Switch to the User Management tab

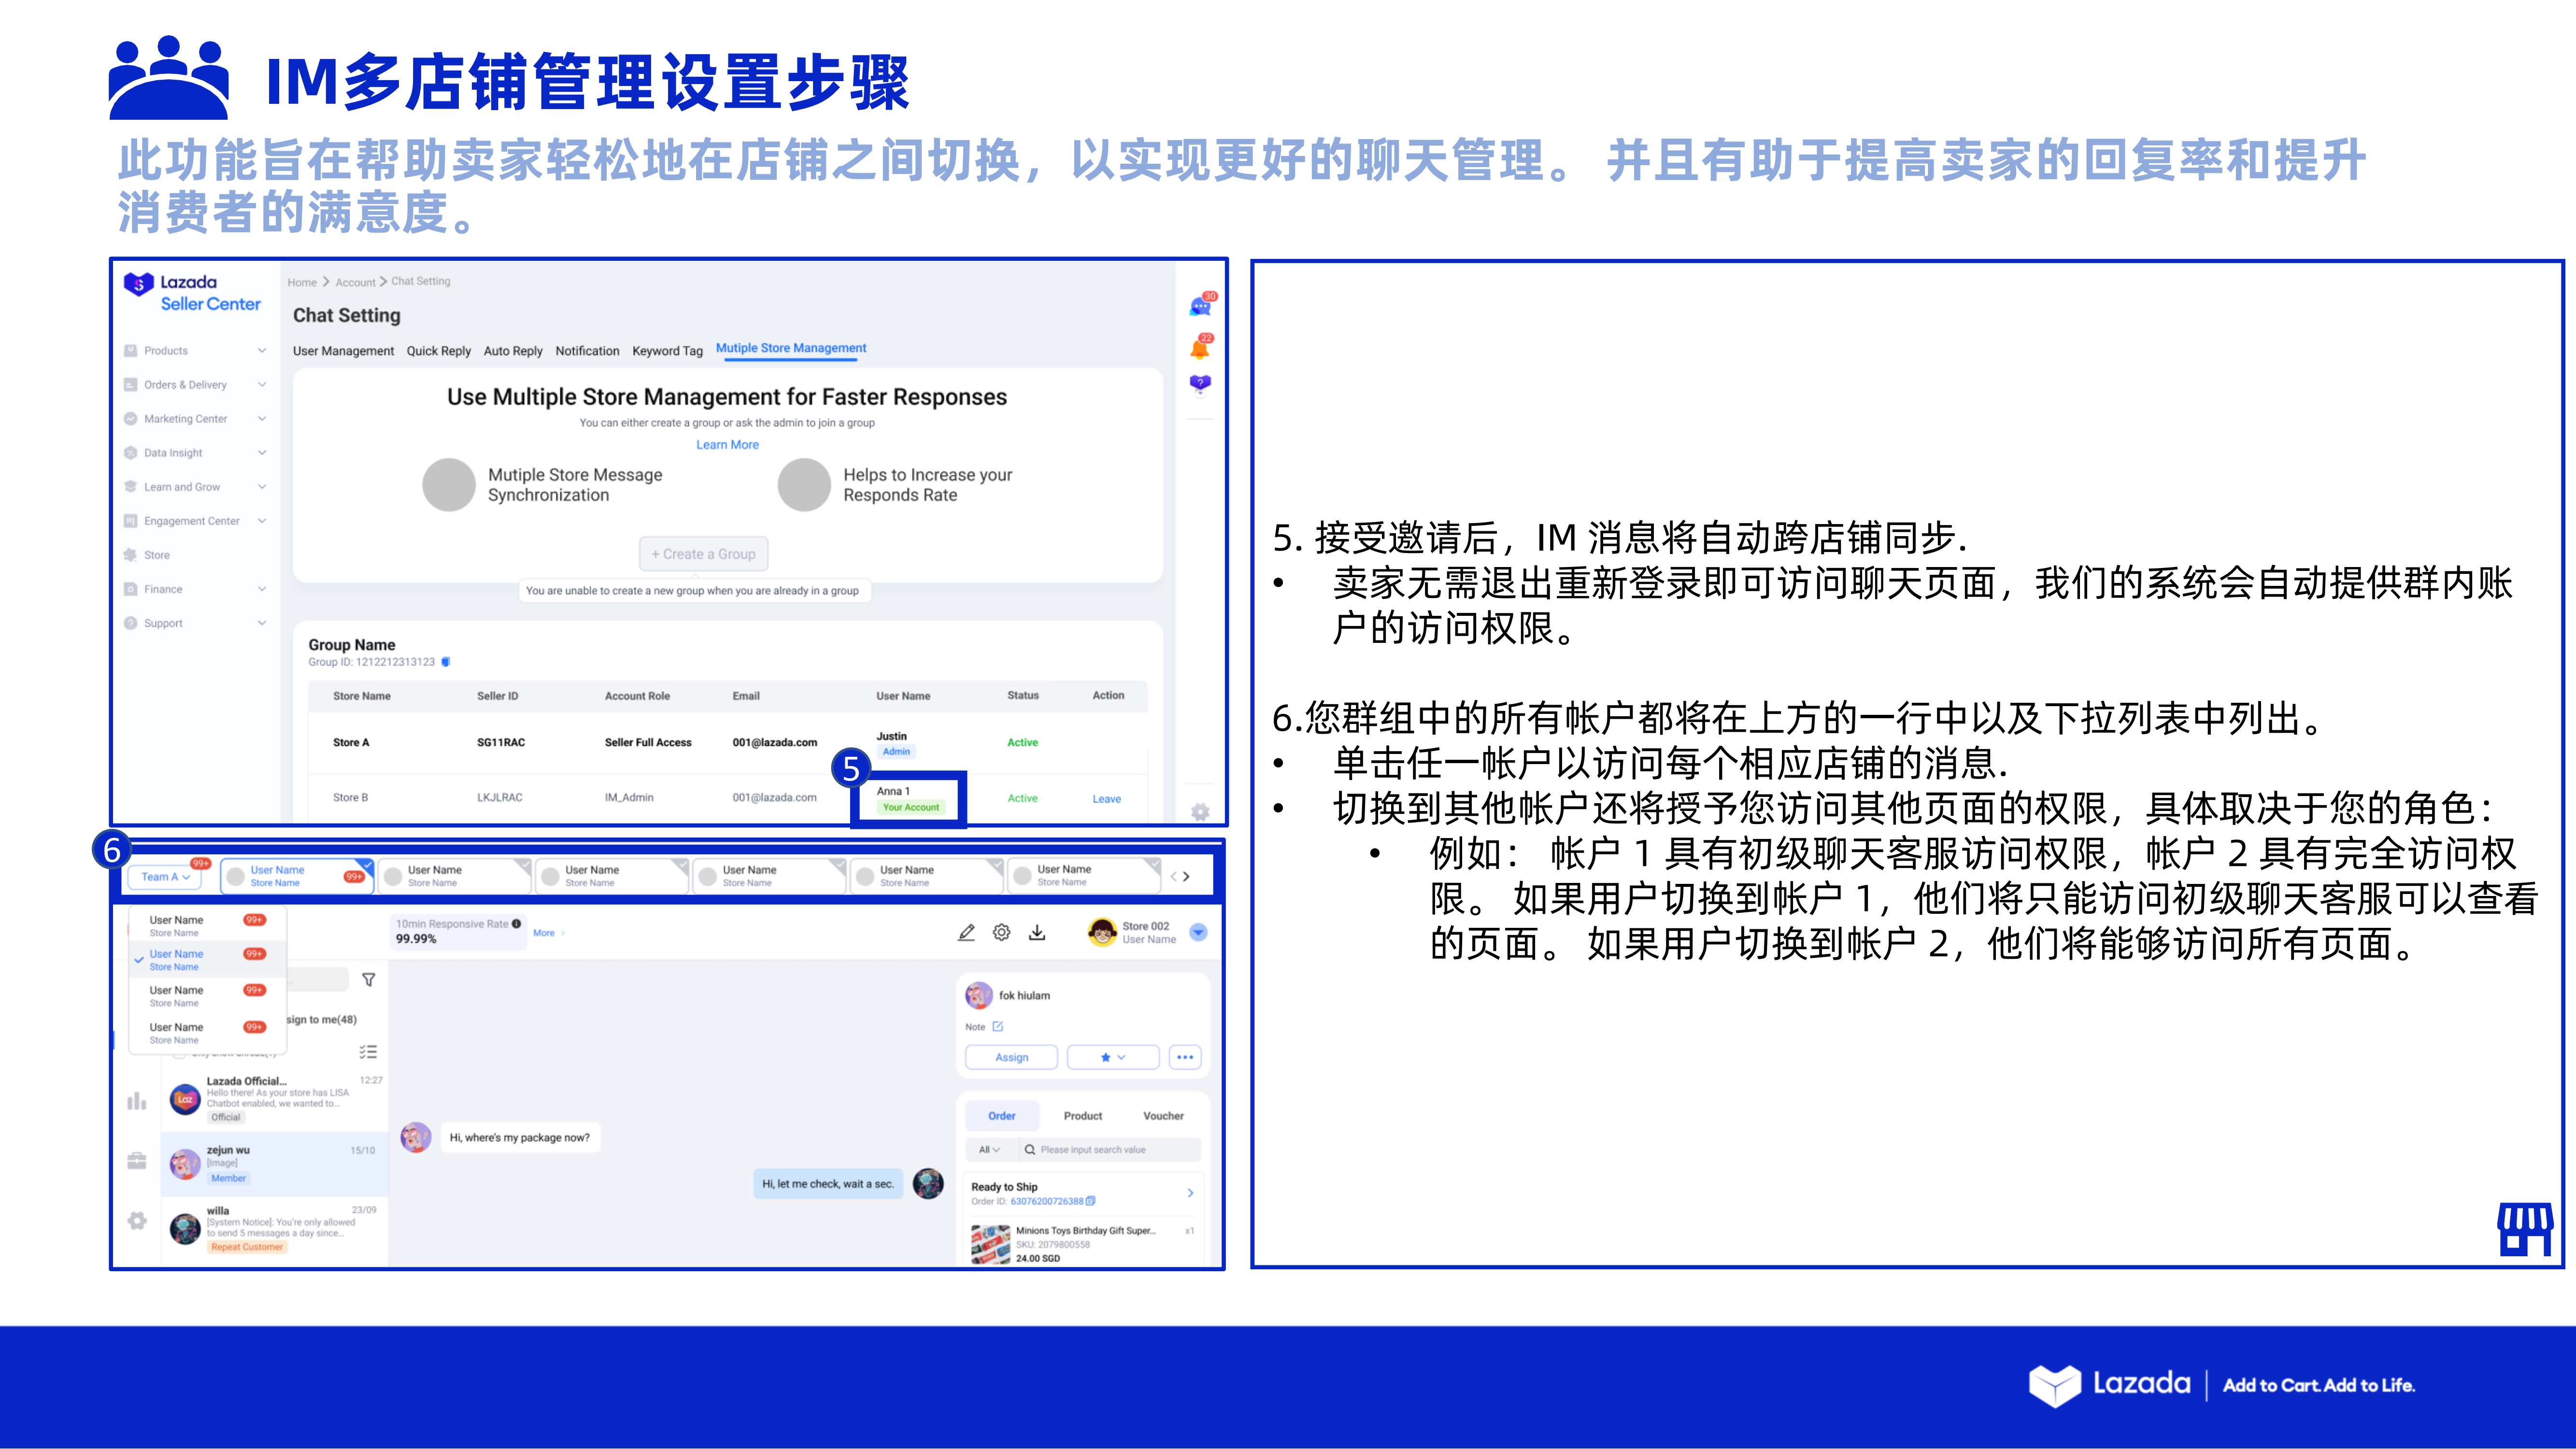[343, 351]
